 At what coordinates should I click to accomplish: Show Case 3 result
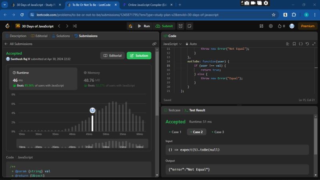[218, 132]
